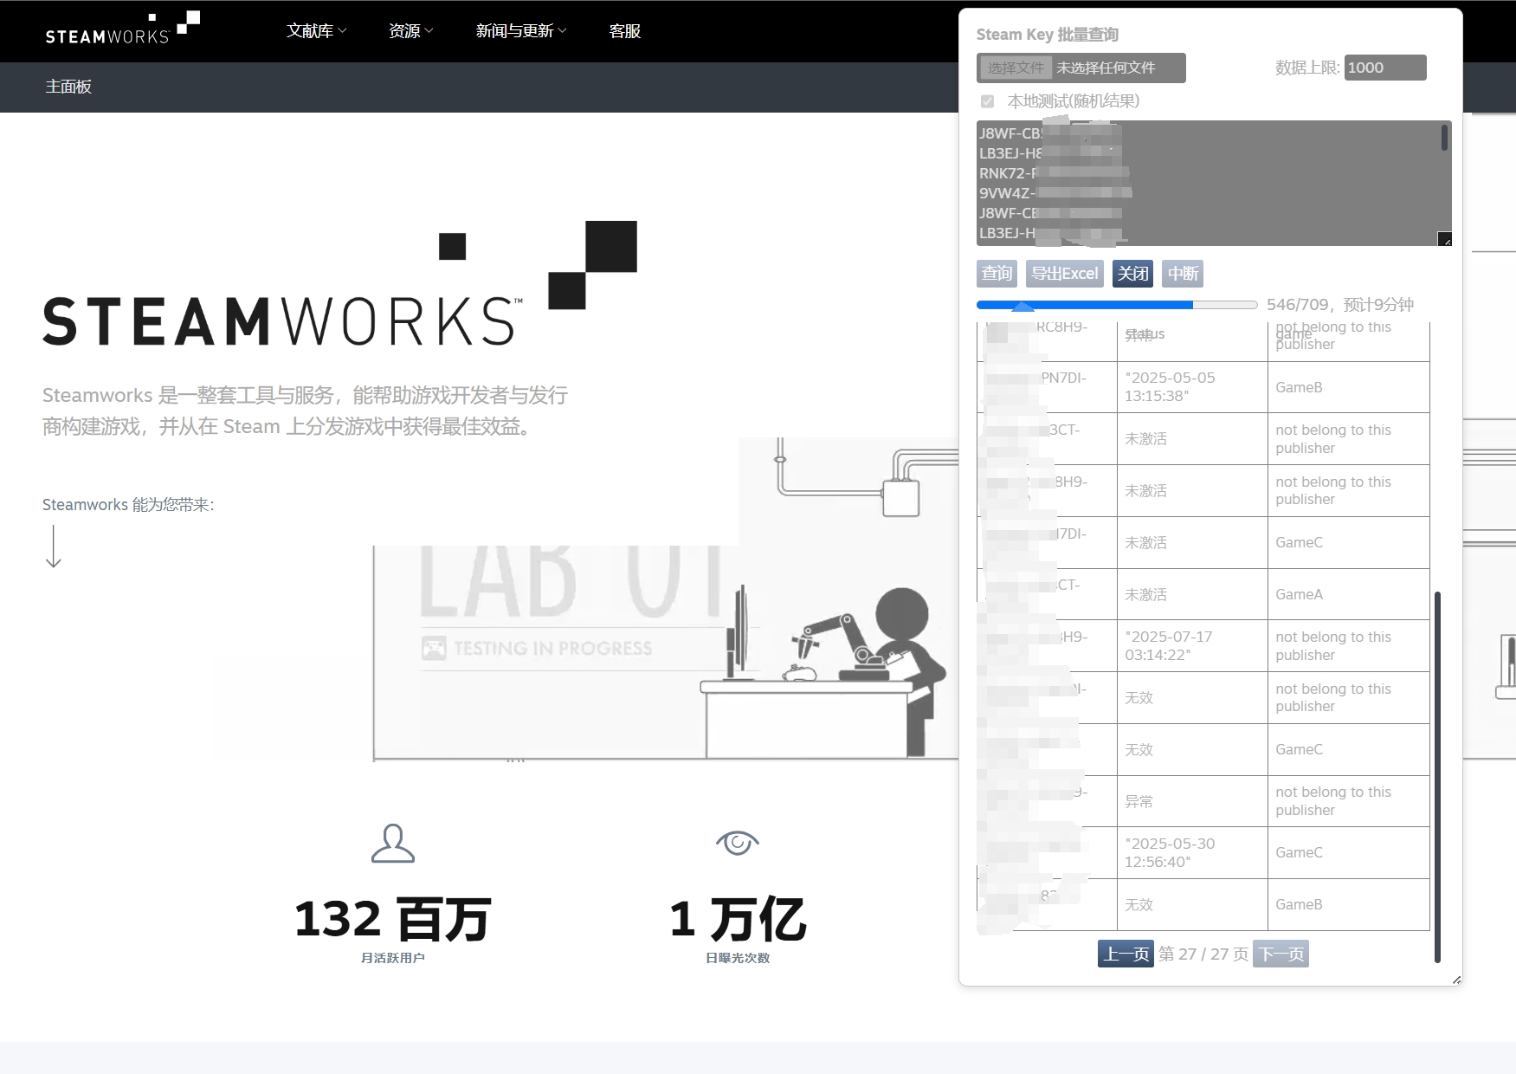Open the 新闻与更新 dropdown menu
Viewport: 1516px width, 1074px height.
click(520, 31)
